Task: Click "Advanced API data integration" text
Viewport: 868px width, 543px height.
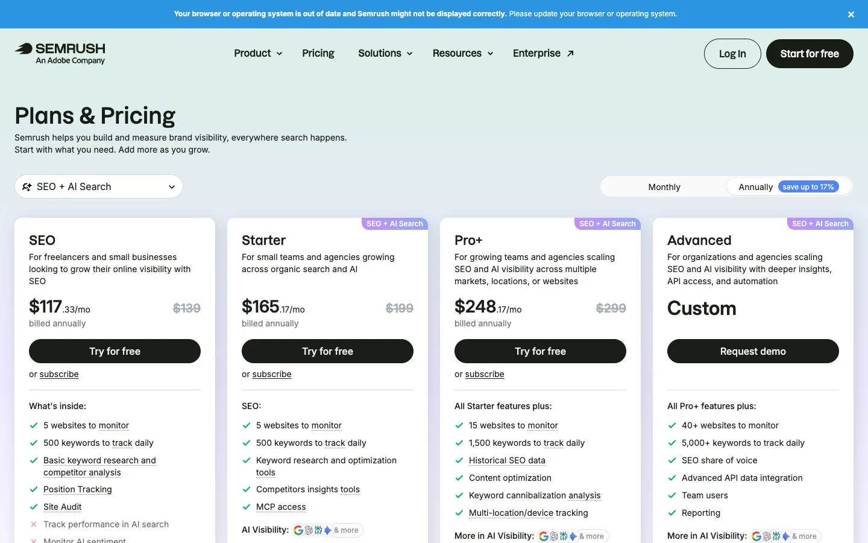Action: click(742, 478)
